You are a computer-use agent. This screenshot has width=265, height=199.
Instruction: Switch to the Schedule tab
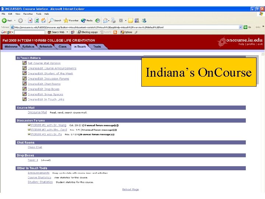pos(46,46)
